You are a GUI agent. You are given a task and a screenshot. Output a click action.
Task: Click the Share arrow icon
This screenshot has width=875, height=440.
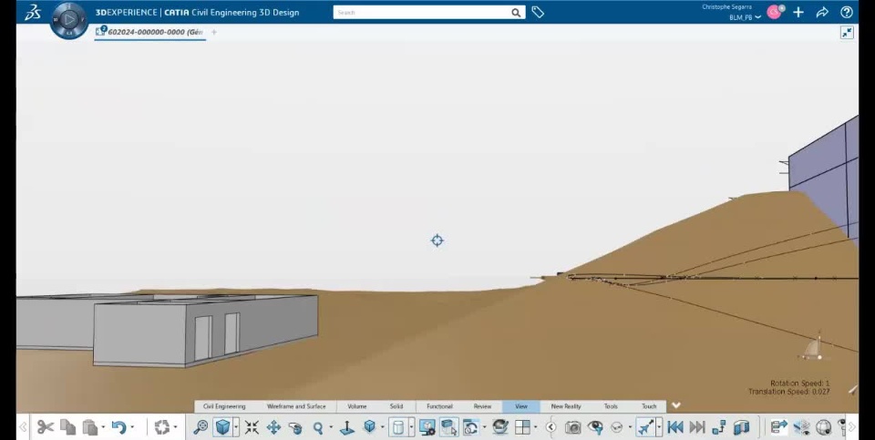pos(822,12)
